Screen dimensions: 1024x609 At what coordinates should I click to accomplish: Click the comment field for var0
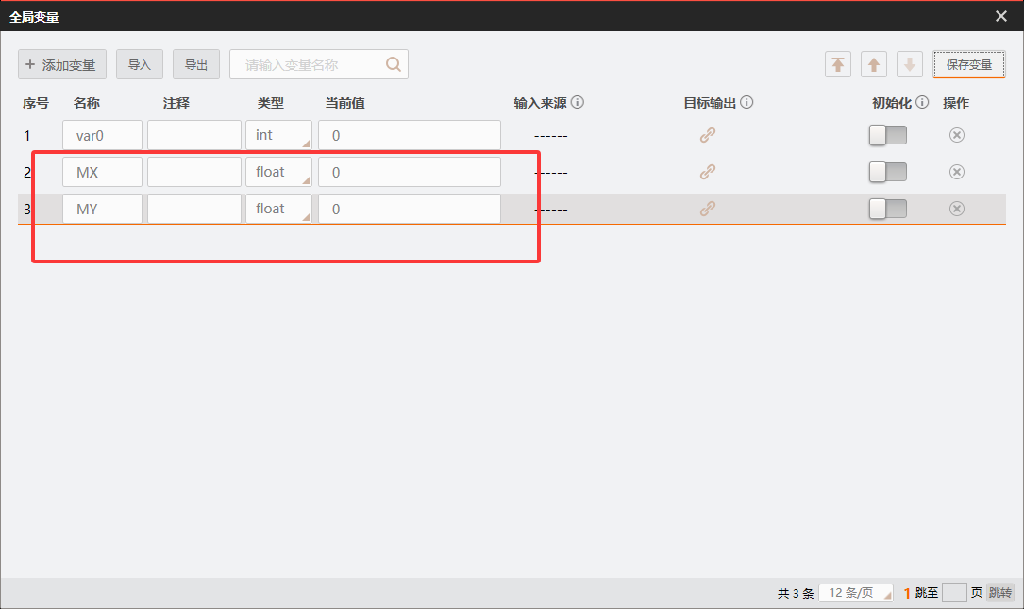[194, 135]
